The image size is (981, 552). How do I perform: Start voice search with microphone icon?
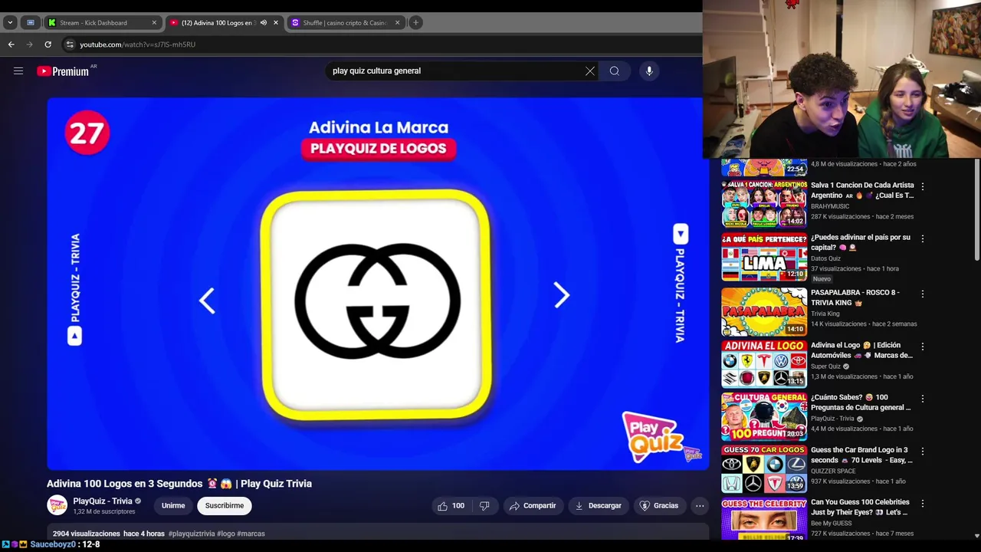(649, 71)
